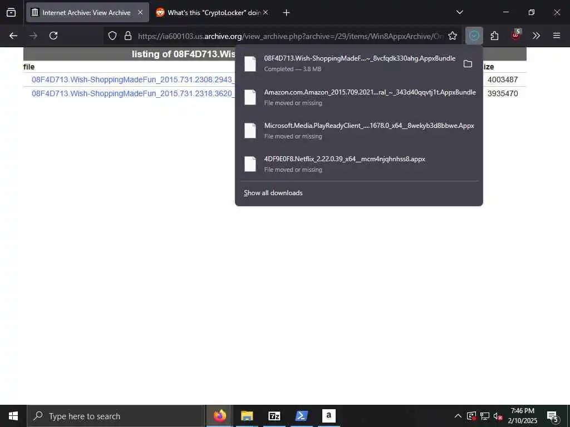570x427 pixels.
Task: Select the Amazon.com.Amazon AppxBundle download entry
Action: [359, 97]
